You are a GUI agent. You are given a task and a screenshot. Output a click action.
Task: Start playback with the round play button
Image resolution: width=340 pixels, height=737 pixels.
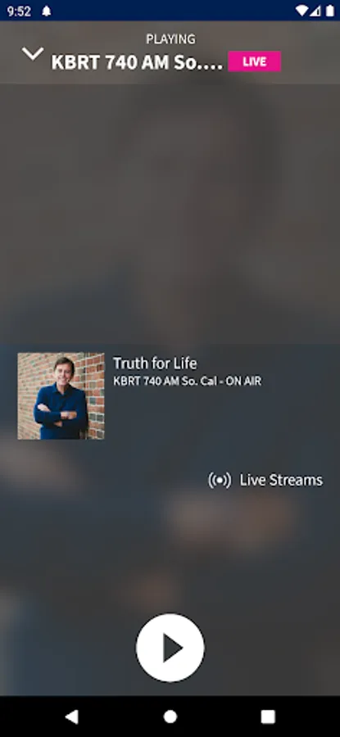pyautogui.click(x=170, y=648)
